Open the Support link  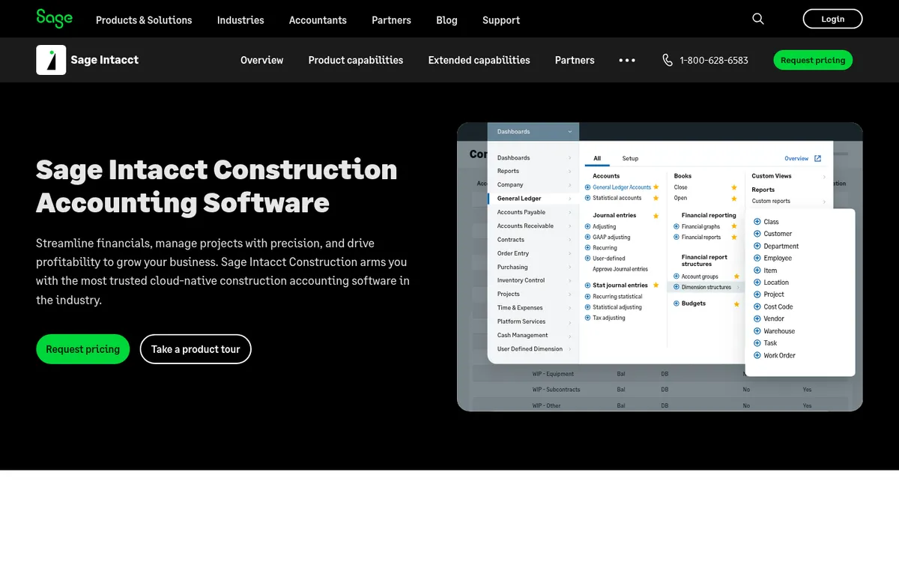point(501,20)
